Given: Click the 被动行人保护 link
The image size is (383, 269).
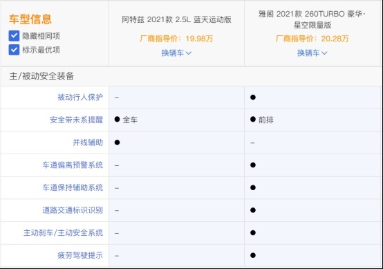Looking at the screenshot, I should (80, 98).
